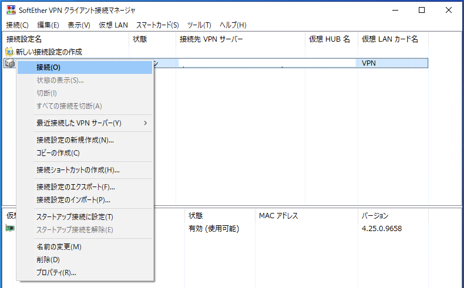Screen dimensions: 464x288
Task: Click 状態の表示(S)... menu entry
Action: pos(85,80)
